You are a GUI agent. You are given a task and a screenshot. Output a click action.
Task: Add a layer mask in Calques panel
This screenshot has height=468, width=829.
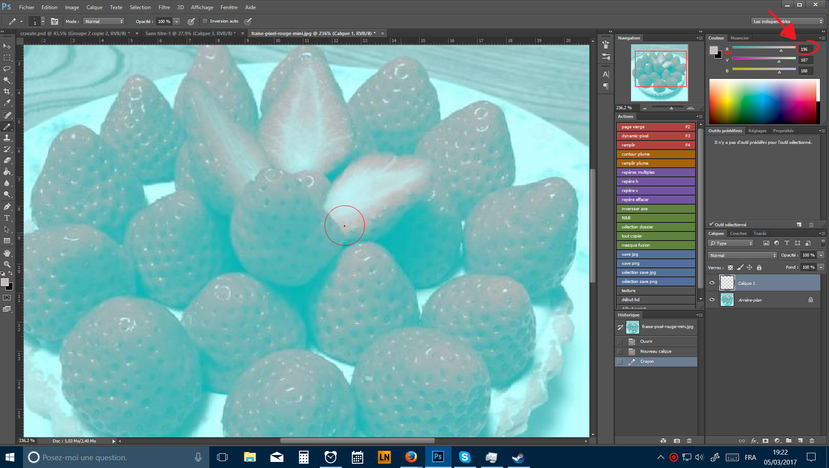pyautogui.click(x=765, y=441)
